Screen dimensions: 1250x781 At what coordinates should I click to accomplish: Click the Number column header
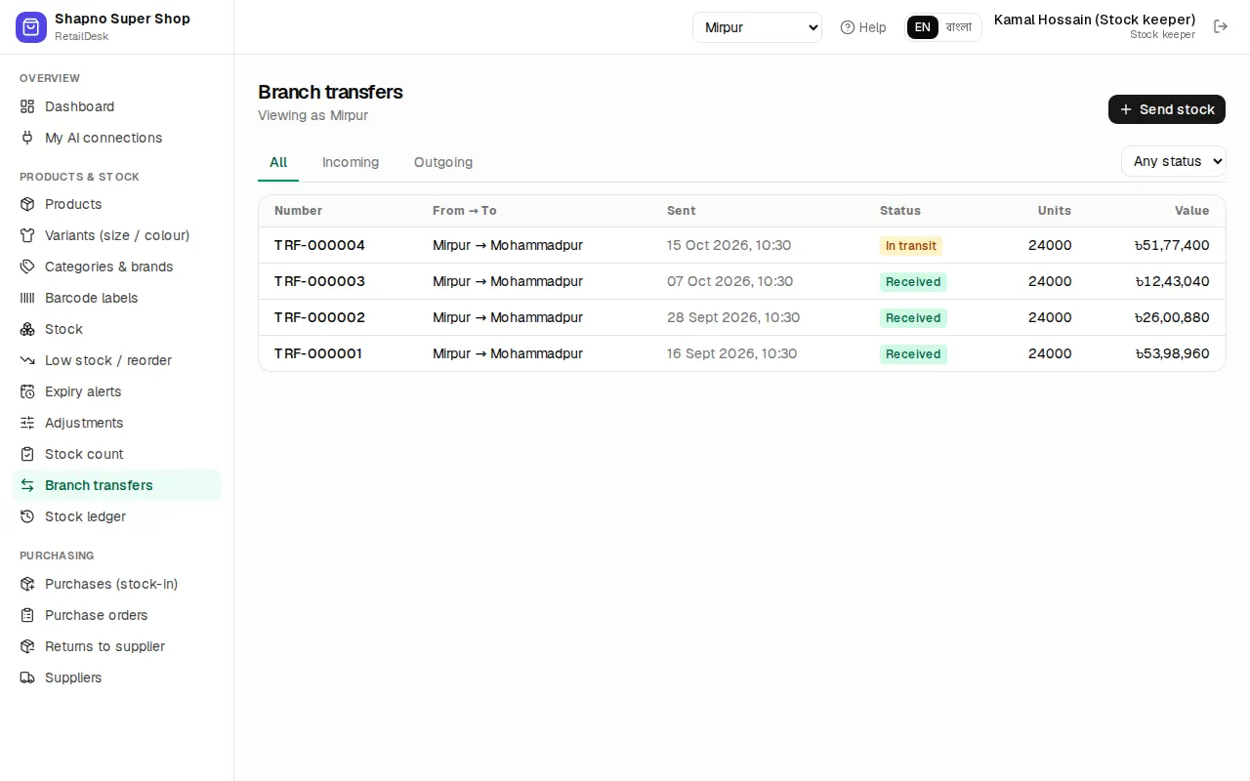click(298, 211)
